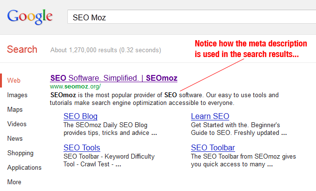Open the SEO Toolbar sitelink
The image size is (316, 191).
coord(213,148)
